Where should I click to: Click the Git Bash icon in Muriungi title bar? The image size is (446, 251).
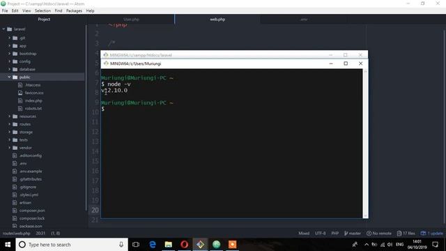click(x=106, y=63)
